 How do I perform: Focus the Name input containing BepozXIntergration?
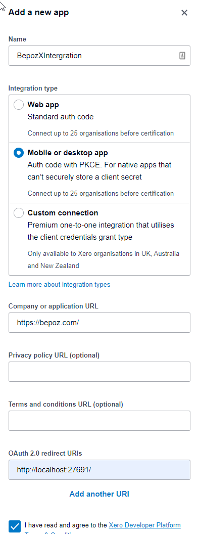pos(99,56)
